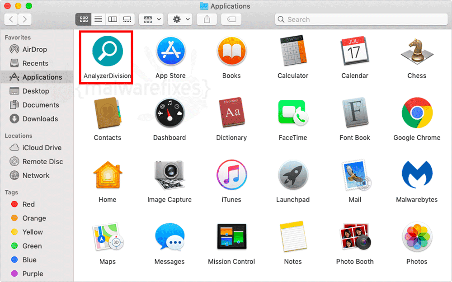Viewport: 452px width, 282px height.
Task: Open the Books app
Action: (231, 52)
